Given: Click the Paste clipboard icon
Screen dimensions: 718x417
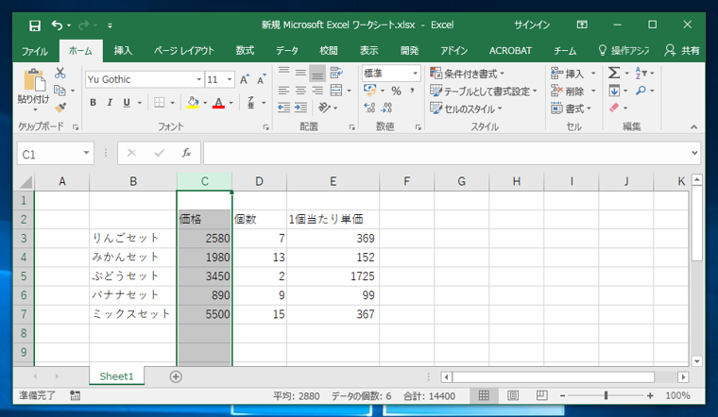Looking at the screenshot, I should (x=34, y=80).
